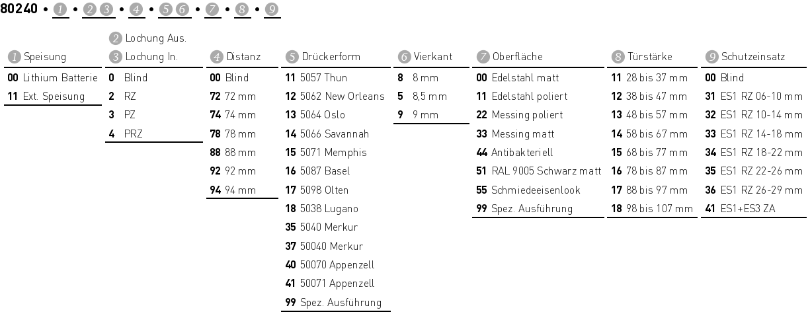Image resolution: width=810 pixels, height=312 pixels.
Task: Pick the 92 mm Distanz entry
Action: pos(231,171)
